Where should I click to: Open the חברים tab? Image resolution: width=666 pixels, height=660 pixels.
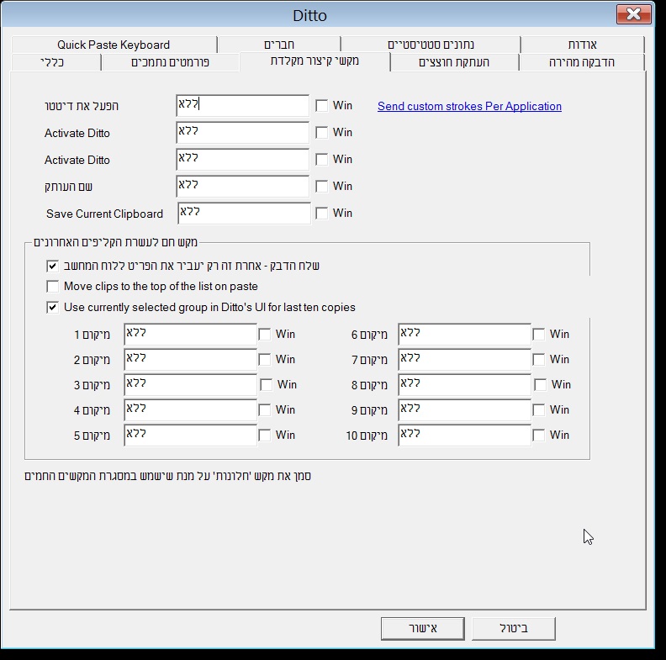pos(279,45)
